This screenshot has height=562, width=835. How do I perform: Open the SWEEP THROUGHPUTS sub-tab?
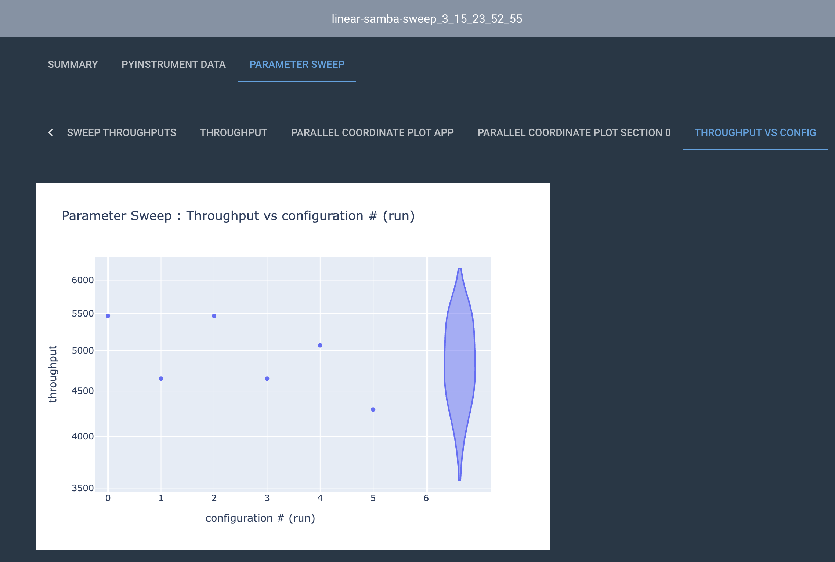(122, 132)
